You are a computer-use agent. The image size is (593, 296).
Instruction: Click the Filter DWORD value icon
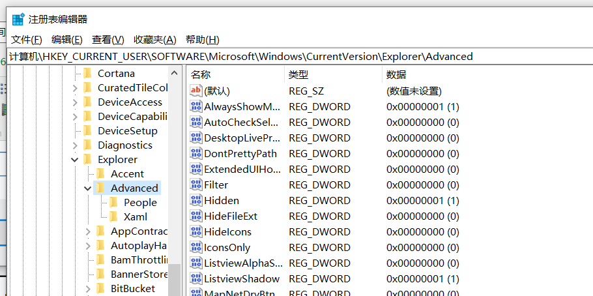point(196,185)
